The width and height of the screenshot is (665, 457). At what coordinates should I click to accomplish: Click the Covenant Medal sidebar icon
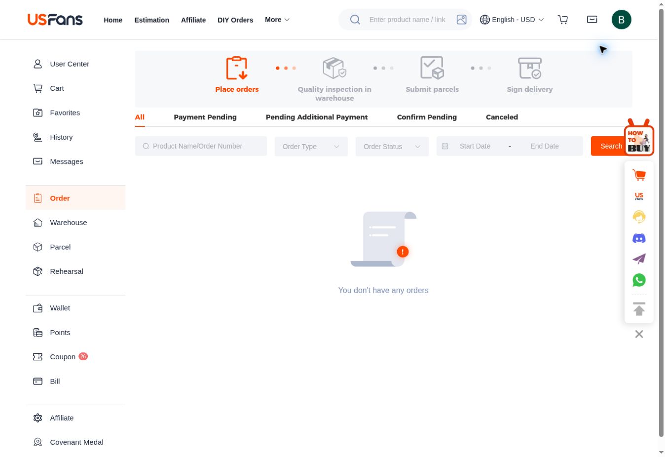37,442
